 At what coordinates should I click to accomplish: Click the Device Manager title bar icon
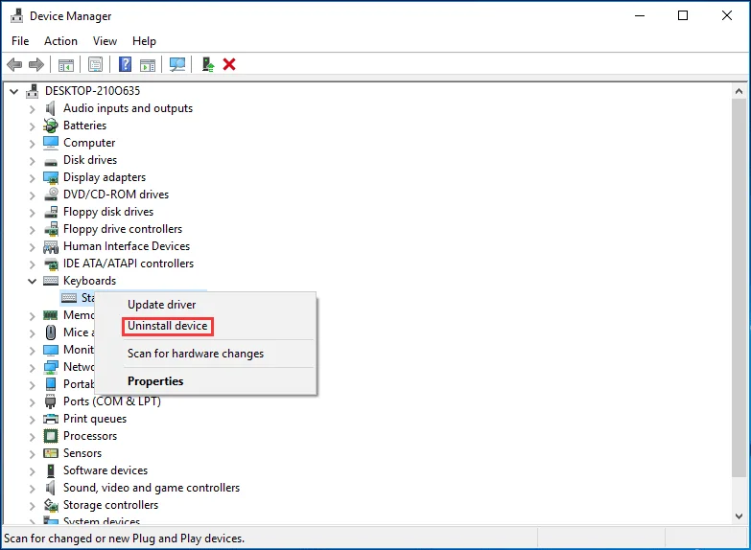tap(16, 15)
